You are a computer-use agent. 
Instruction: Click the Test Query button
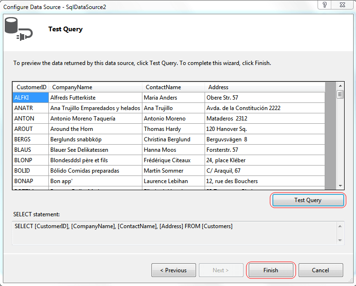point(308,200)
